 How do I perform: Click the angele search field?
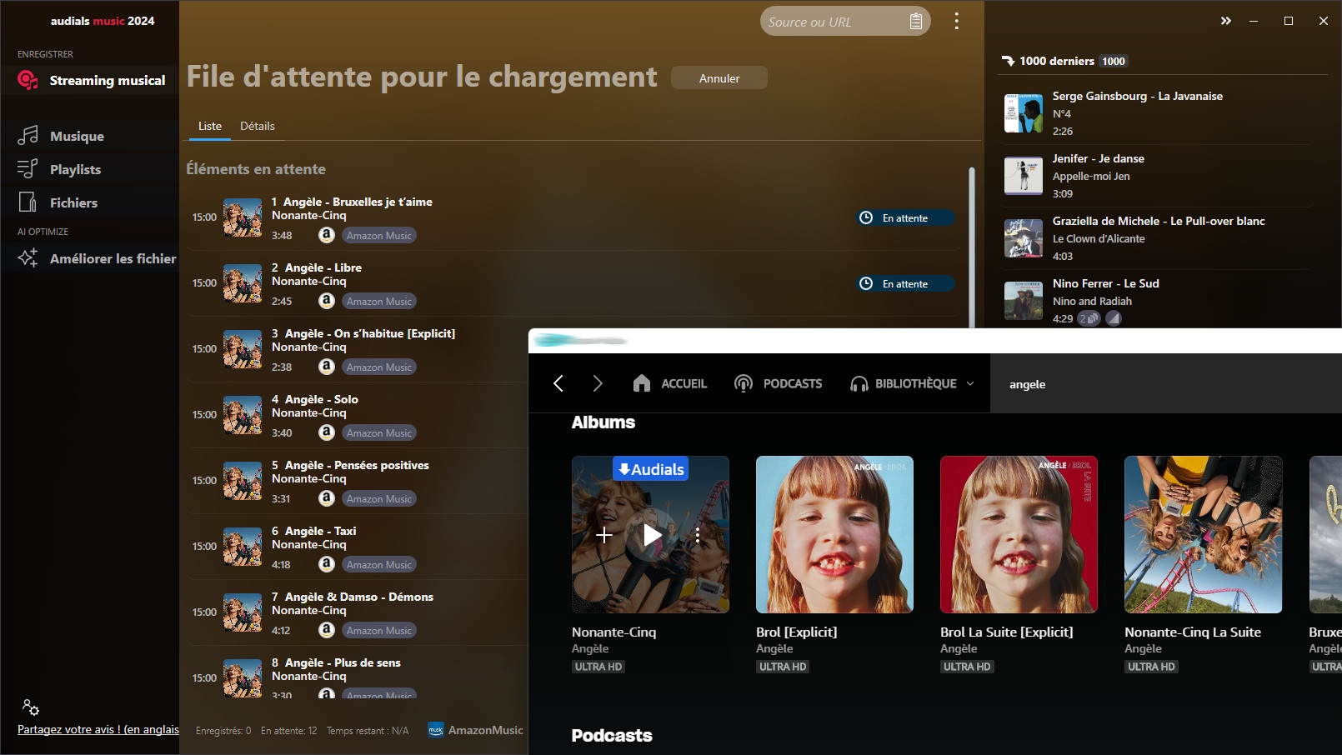pos(1165,383)
